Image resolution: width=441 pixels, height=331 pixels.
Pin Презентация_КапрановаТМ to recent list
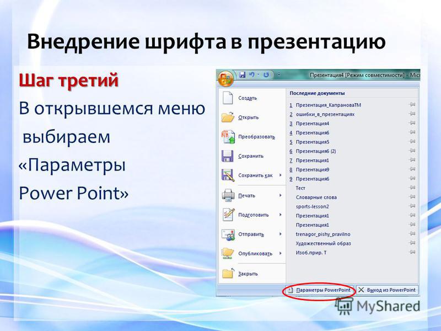click(x=412, y=105)
